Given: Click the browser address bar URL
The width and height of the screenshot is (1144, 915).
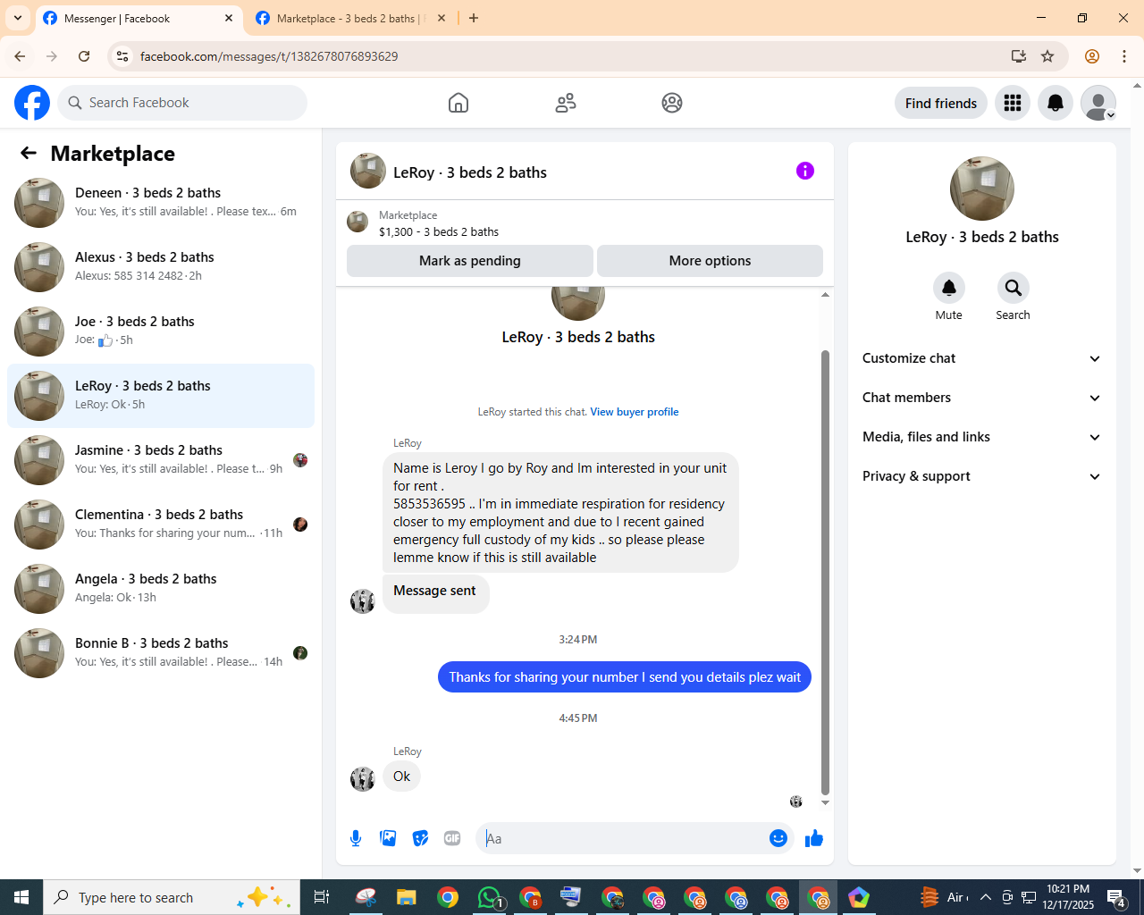Looking at the screenshot, I should tap(269, 56).
